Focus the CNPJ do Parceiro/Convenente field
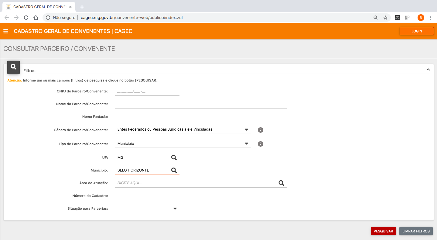The height and width of the screenshot is (240, 437). (x=147, y=91)
